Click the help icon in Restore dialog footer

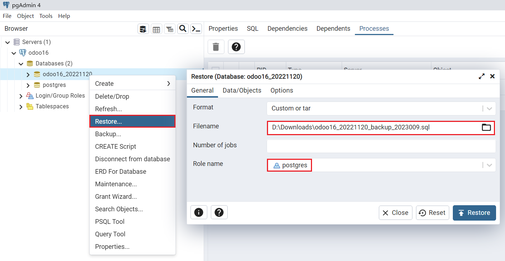coord(219,212)
